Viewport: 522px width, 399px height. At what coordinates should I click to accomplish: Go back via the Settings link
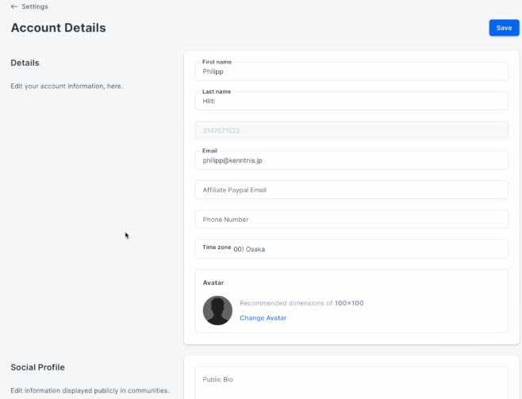pyautogui.click(x=35, y=6)
